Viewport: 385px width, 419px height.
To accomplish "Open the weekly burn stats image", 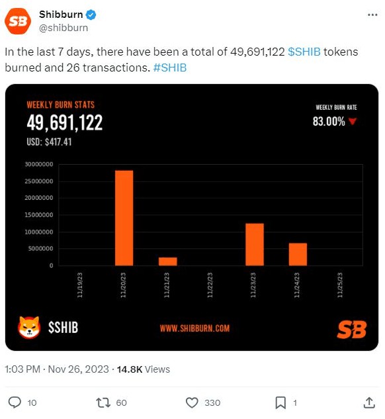I will coord(192,217).
